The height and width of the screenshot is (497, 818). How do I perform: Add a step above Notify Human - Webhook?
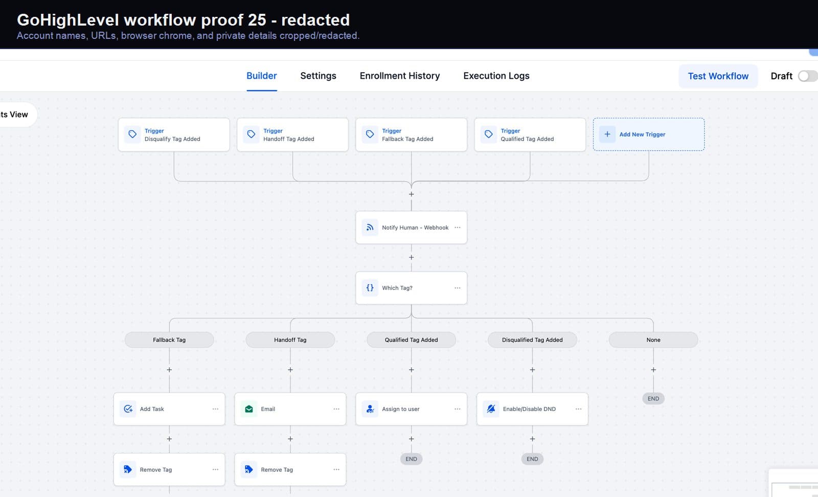tap(412, 194)
